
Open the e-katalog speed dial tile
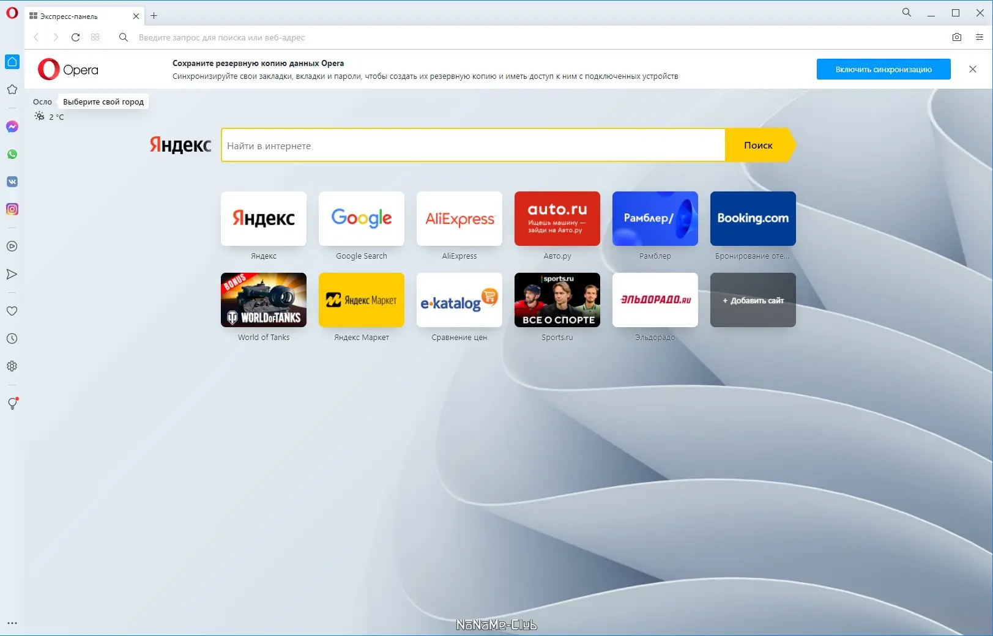click(459, 300)
